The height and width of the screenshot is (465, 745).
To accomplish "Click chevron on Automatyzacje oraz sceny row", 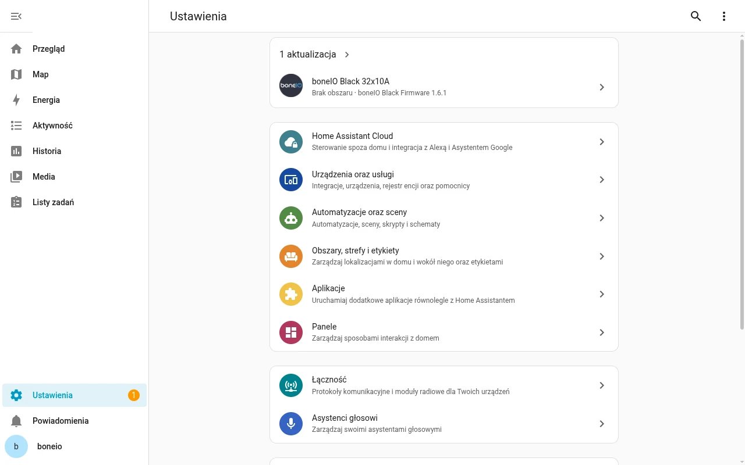I will (602, 218).
